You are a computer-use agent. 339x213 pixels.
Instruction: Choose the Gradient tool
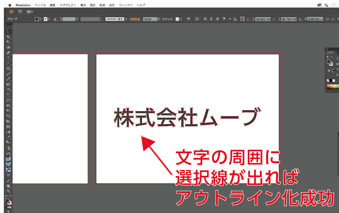[x=8, y=132]
